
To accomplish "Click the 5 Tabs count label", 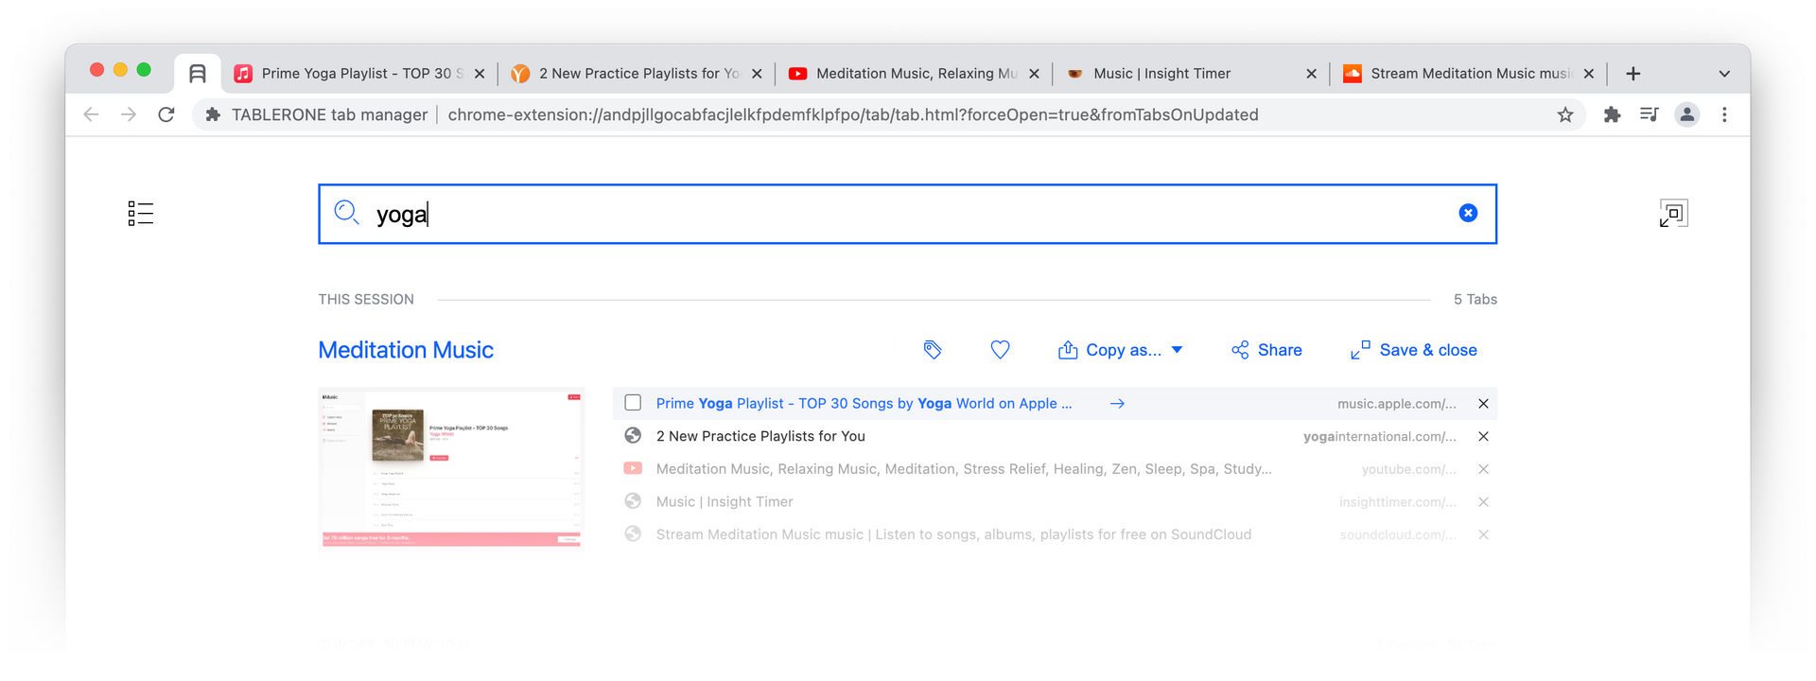I will click(1475, 299).
